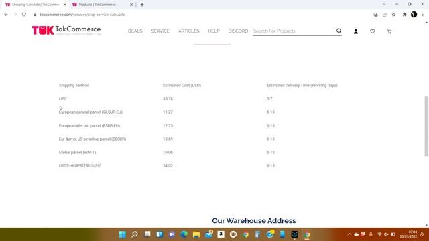Open Microsoft Edge from the taskbar
Image resolution: width=429 pixels, height=241 pixels.
point(184,234)
